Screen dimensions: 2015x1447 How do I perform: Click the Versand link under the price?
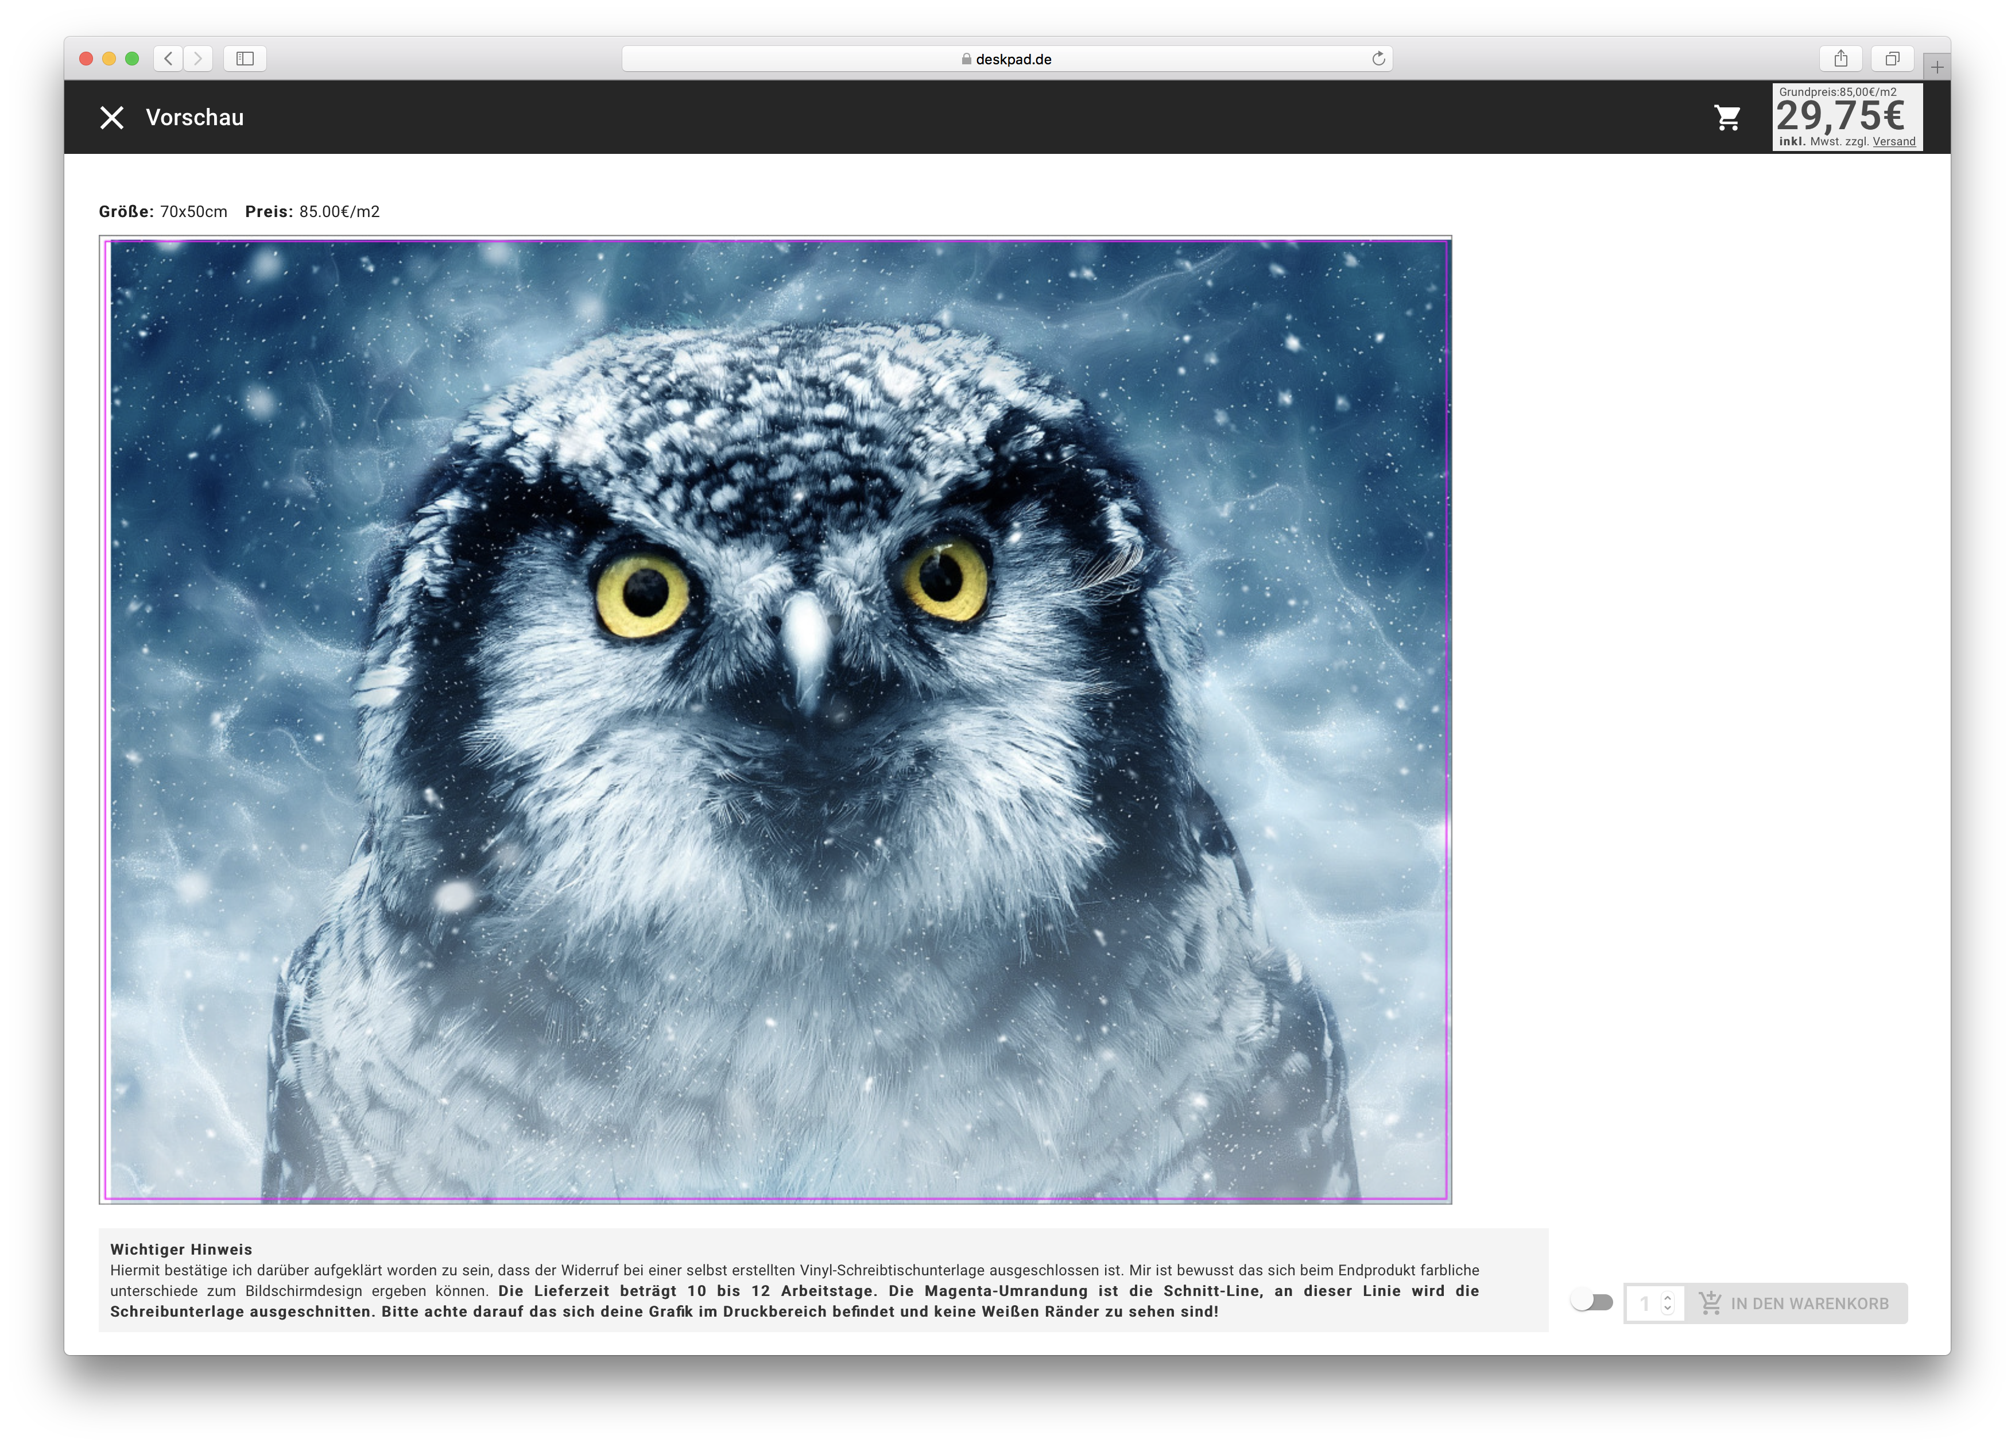pyautogui.click(x=1894, y=141)
